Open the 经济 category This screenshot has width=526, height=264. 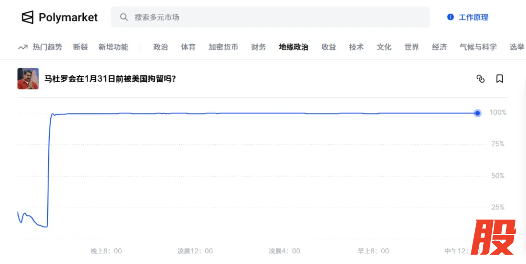[439, 47]
